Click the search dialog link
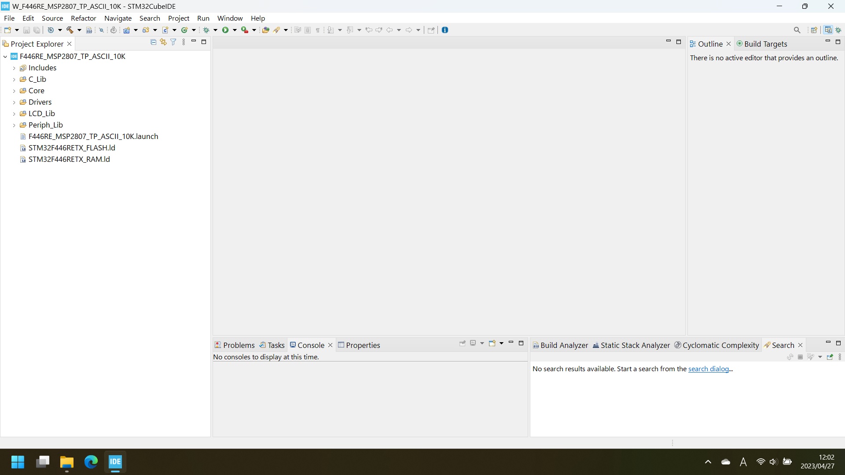Image resolution: width=845 pixels, height=475 pixels. tap(709, 369)
